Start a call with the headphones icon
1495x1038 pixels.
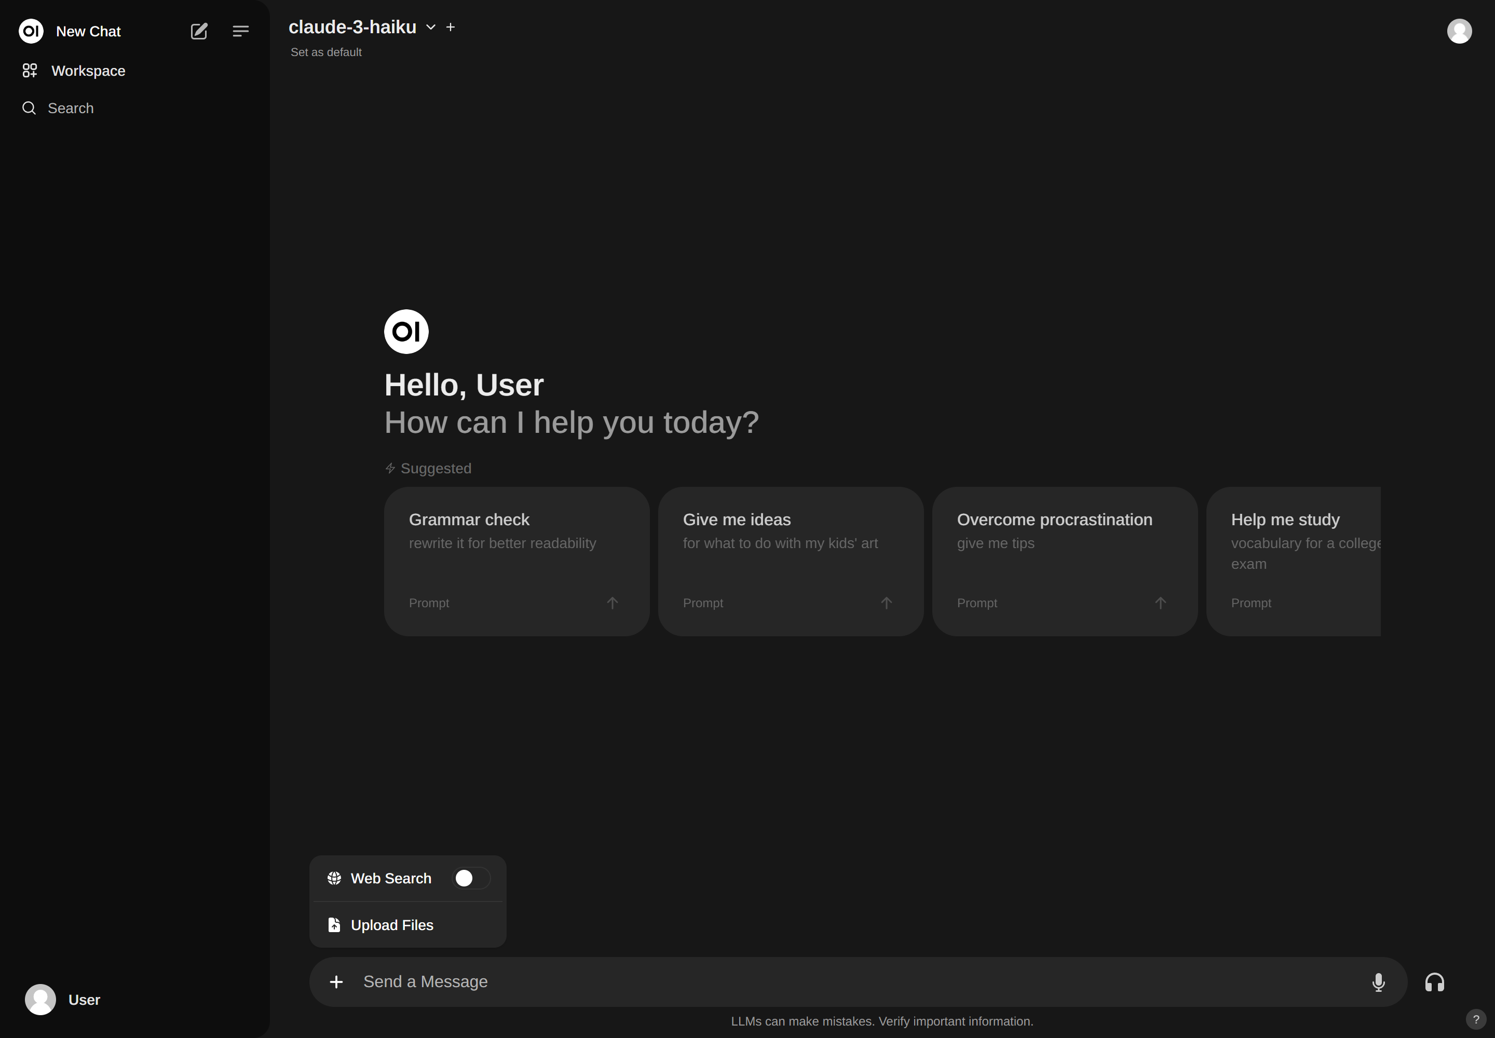coord(1434,982)
